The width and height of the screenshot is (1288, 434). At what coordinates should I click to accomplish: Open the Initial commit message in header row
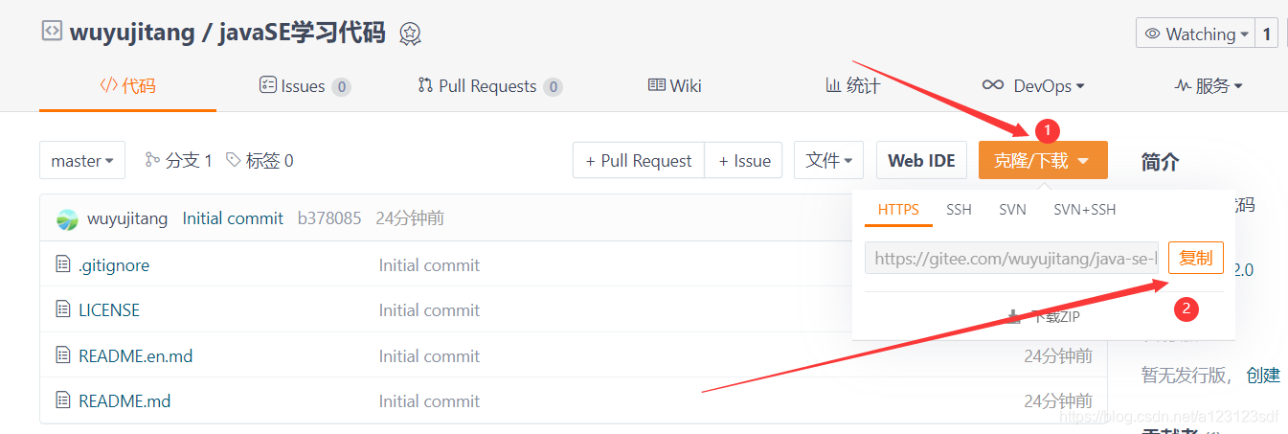click(233, 218)
